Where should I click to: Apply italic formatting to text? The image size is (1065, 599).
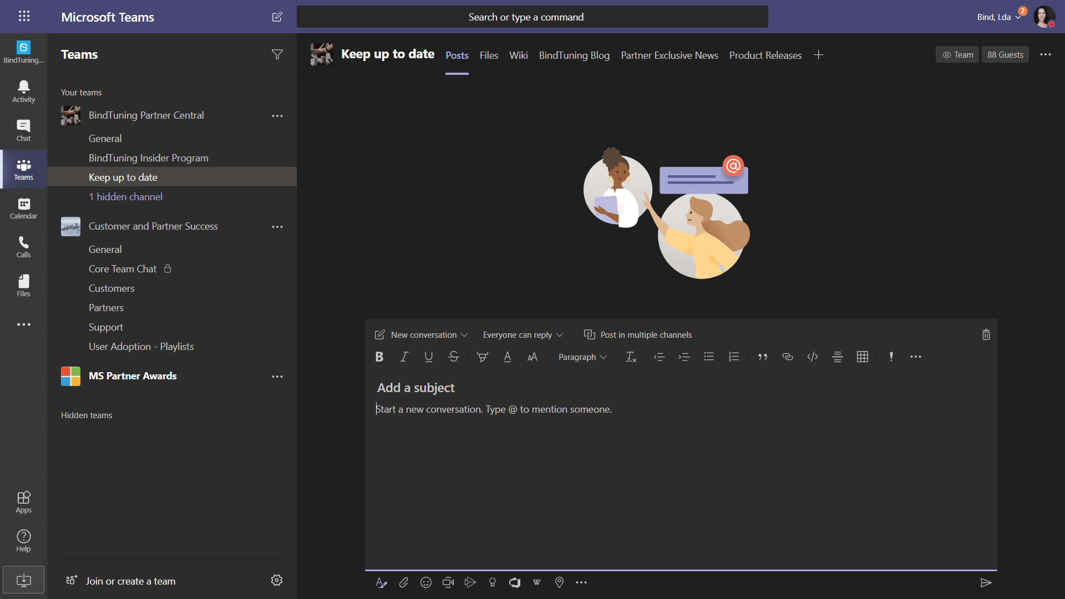404,357
